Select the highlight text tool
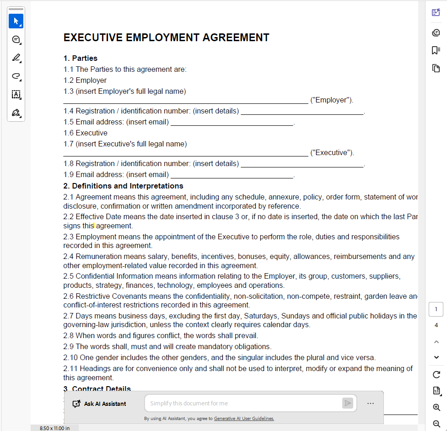The width and height of the screenshot is (447, 431). click(16, 58)
